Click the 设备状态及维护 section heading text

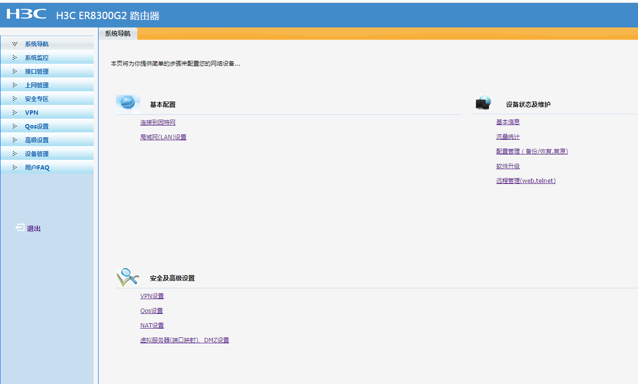coord(528,104)
